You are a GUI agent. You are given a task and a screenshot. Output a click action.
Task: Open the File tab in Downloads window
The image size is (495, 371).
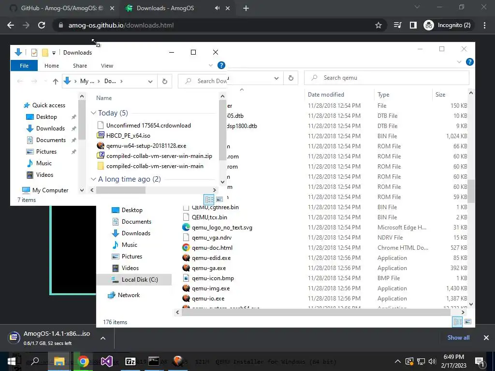click(24, 66)
